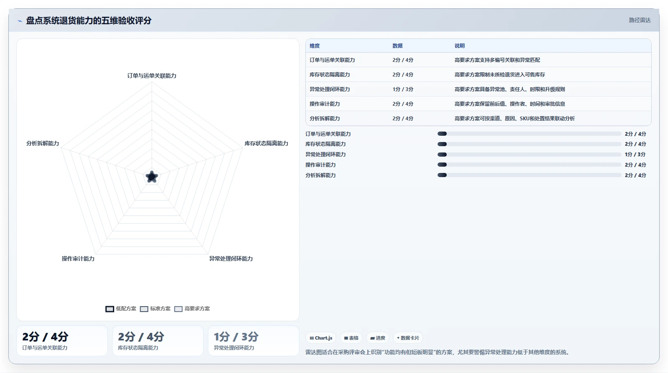Click the radar data polygon at center

152,177
